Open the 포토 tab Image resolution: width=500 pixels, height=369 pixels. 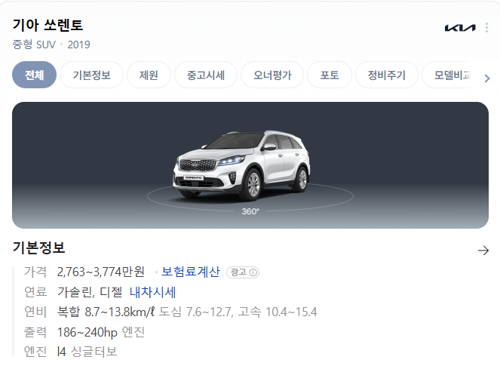pos(330,75)
